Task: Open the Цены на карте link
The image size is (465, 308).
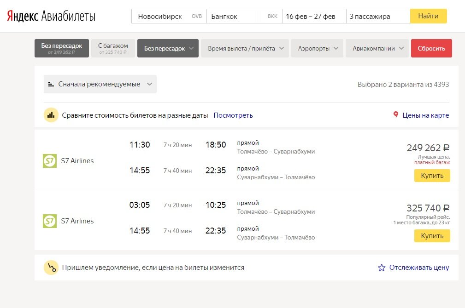Action: click(x=425, y=115)
